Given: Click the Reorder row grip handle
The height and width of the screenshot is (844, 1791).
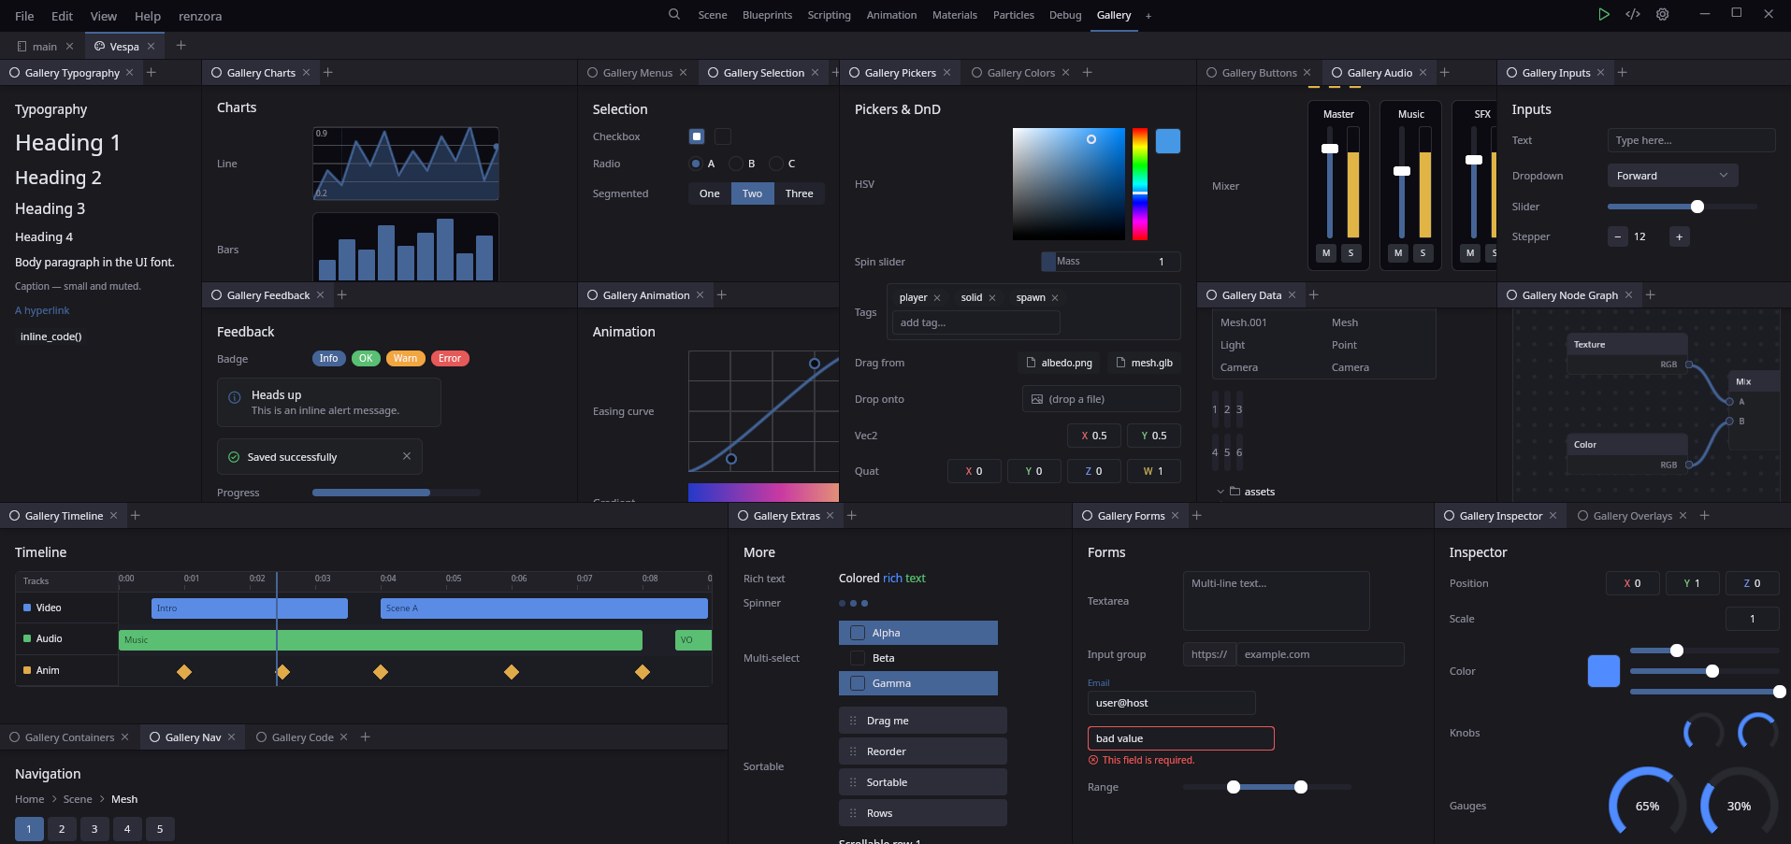Looking at the screenshot, I should tap(853, 751).
